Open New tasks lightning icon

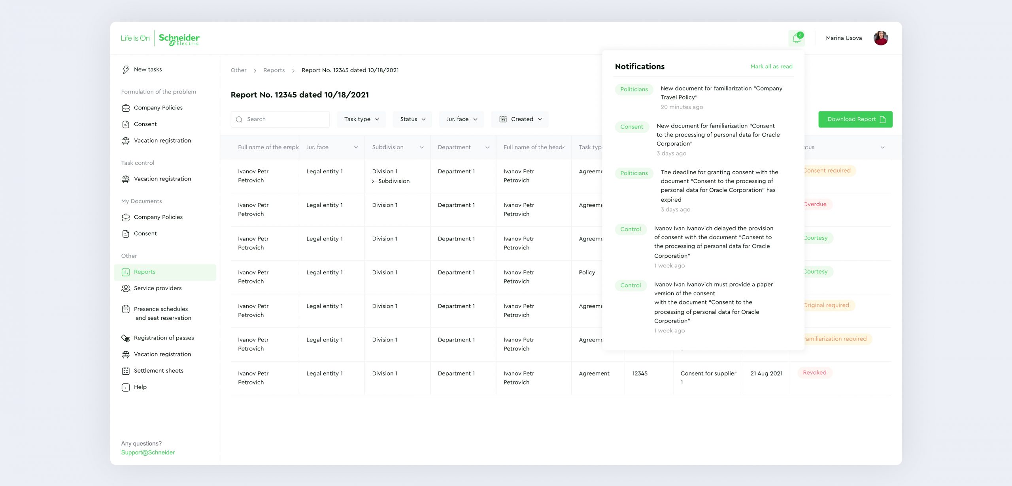[x=126, y=69]
